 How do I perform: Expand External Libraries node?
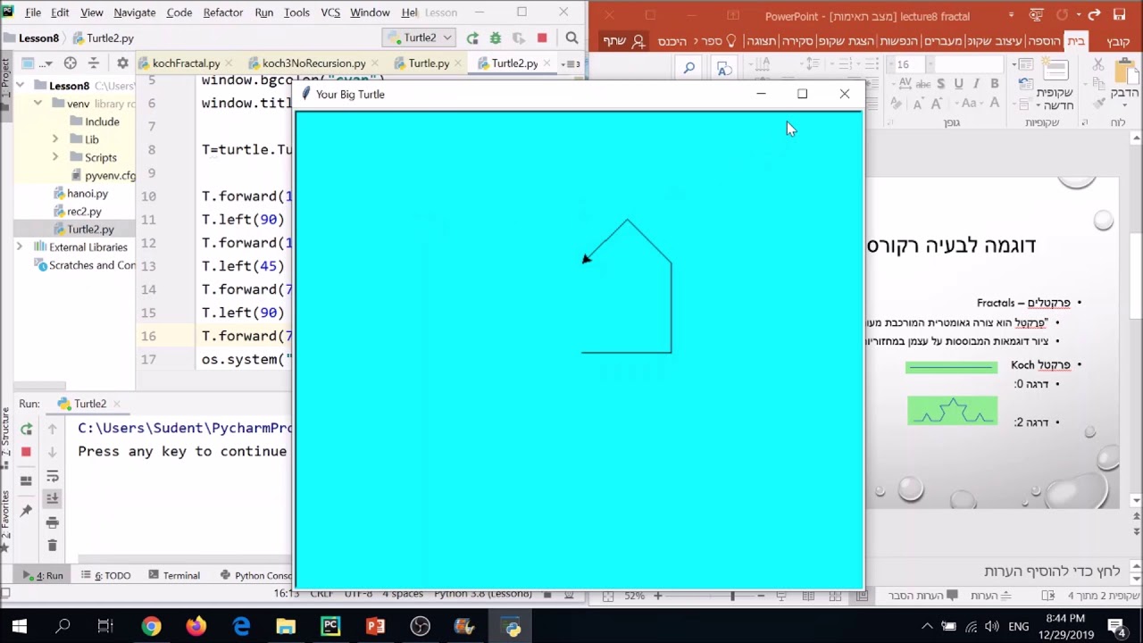point(20,246)
